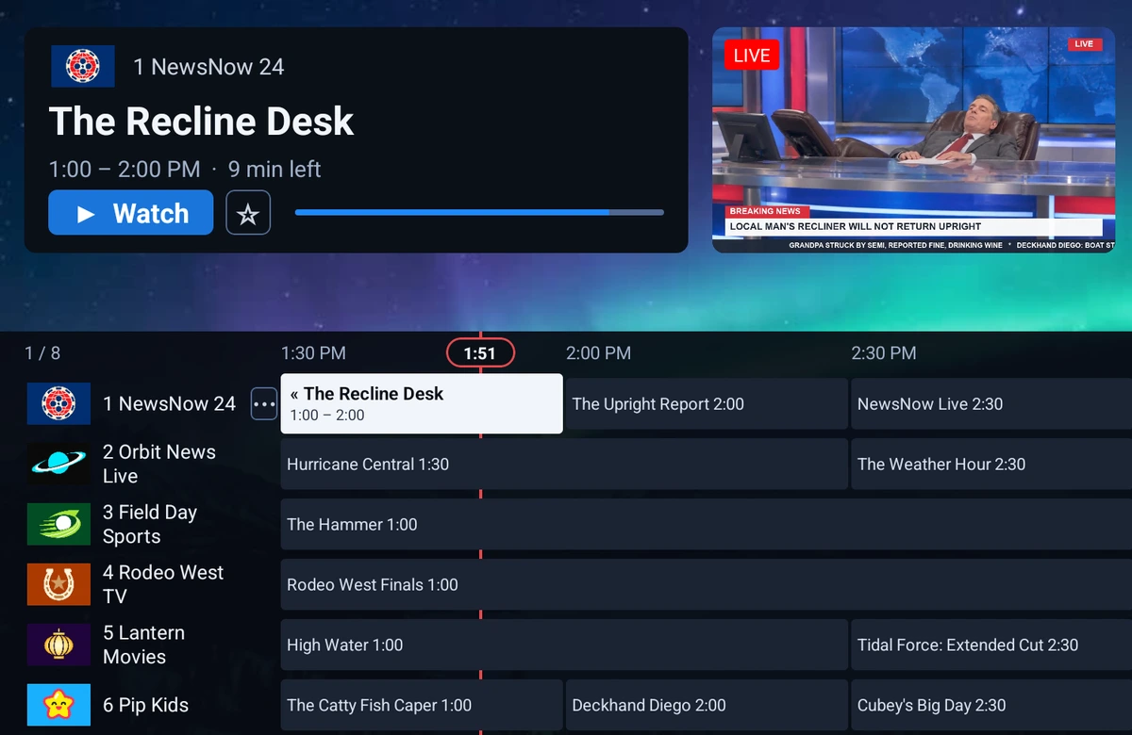Viewport: 1132px width, 735px height.
Task: Choose channel 2 Orbit News Live name
Action: click(159, 465)
